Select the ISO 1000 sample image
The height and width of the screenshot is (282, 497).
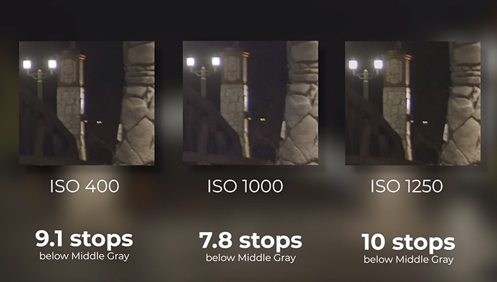tap(250, 103)
